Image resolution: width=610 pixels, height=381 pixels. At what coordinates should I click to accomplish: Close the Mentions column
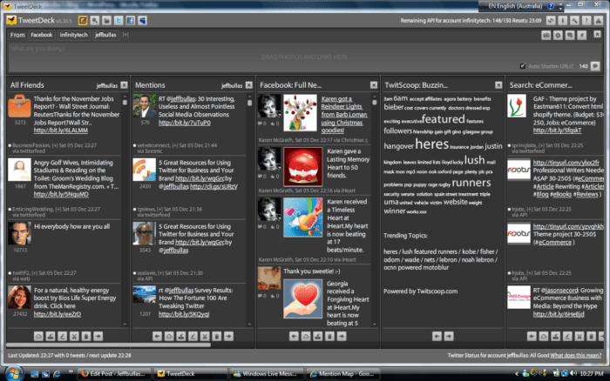249,85
